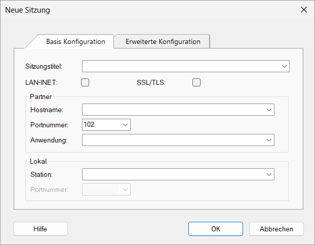This screenshot has width=315, height=245.
Task: Tick the SSL/TLS checkbox
Action: coord(196,82)
